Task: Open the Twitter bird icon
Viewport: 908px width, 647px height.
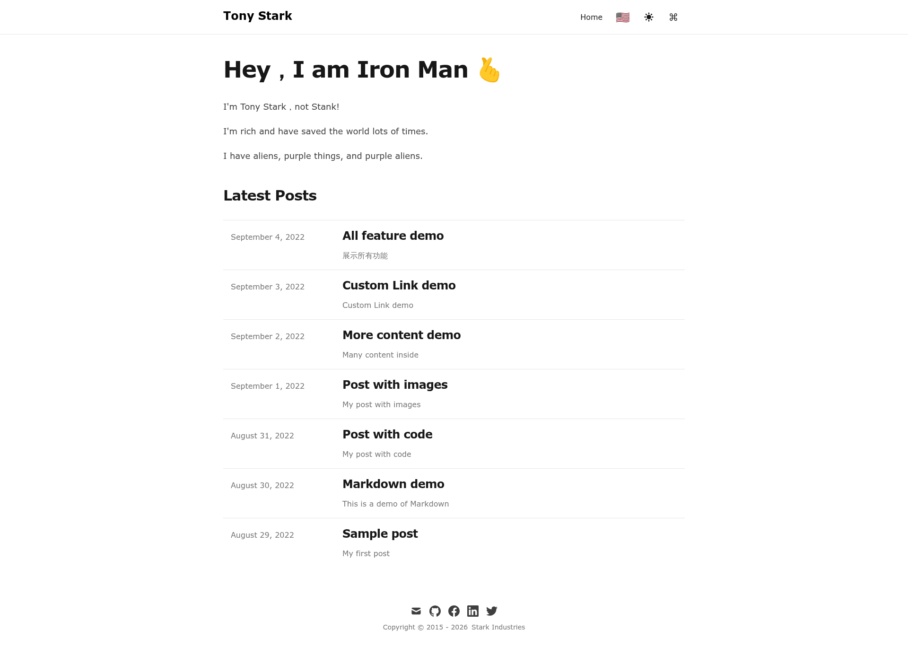Action: click(x=492, y=611)
